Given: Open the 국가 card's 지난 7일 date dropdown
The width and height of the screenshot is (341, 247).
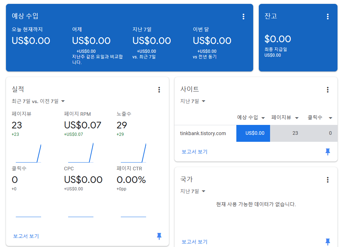Looking at the screenshot, I should tap(193, 191).
